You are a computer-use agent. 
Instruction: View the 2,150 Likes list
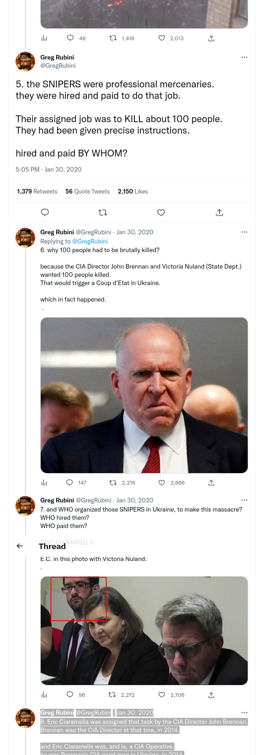click(133, 191)
